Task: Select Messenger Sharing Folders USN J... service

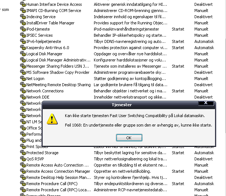Action: click(58, 66)
